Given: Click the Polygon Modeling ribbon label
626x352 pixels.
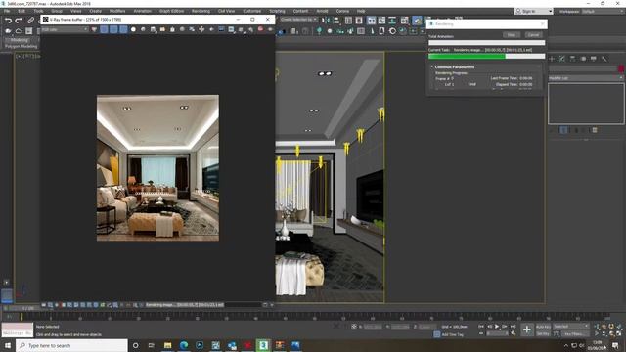Looking at the screenshot, I should click(x=22, y=46).
